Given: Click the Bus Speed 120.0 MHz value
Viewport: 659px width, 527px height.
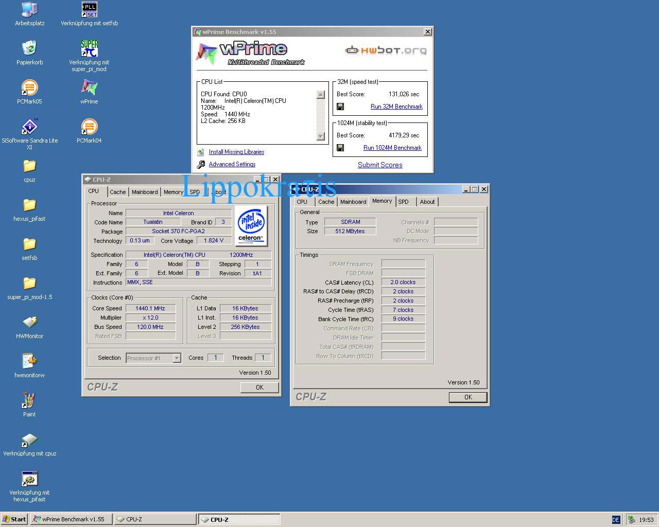Looking at the screenshot, I should (150, 327).
